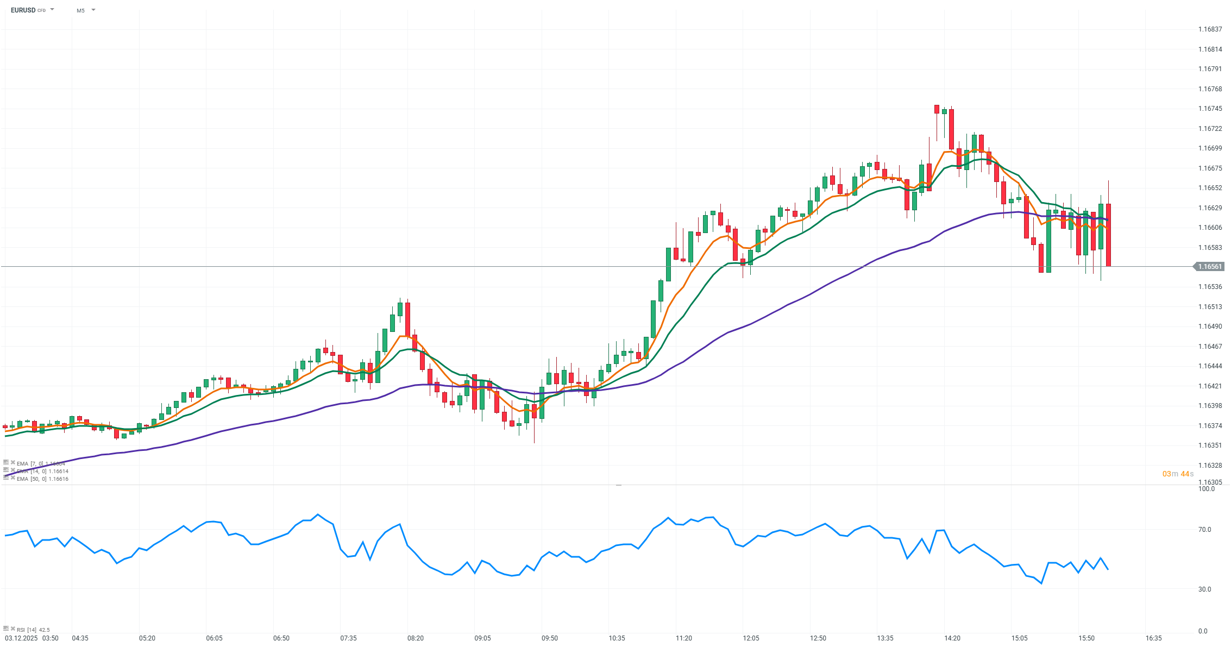Click the 1.16745 price axis label
Image resolution: width=1231 pixels, height=647 pixels.
(x=1210, y=109)
